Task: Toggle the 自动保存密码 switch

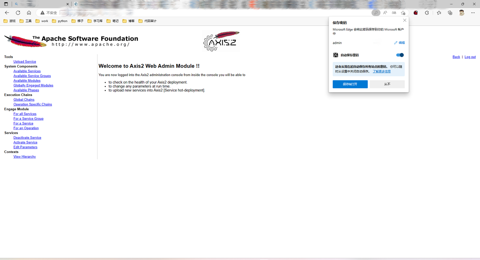Action: tap(400, 55)
